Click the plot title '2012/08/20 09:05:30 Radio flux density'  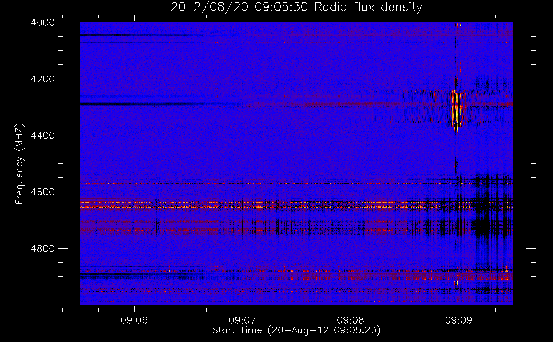pyautogui.click(x=296, y=7)
